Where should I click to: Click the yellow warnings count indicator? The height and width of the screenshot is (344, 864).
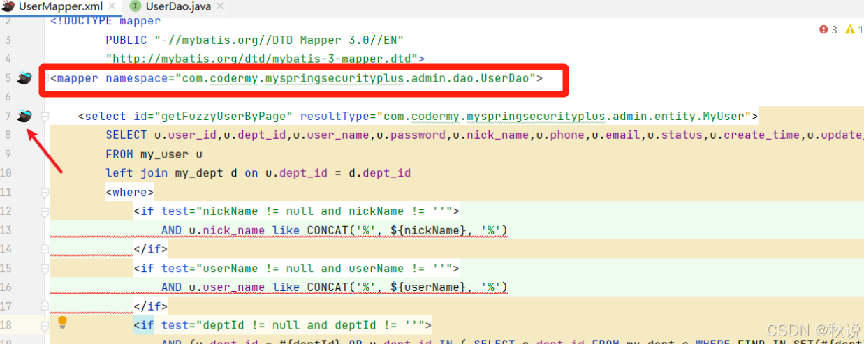tap(853, 30)
